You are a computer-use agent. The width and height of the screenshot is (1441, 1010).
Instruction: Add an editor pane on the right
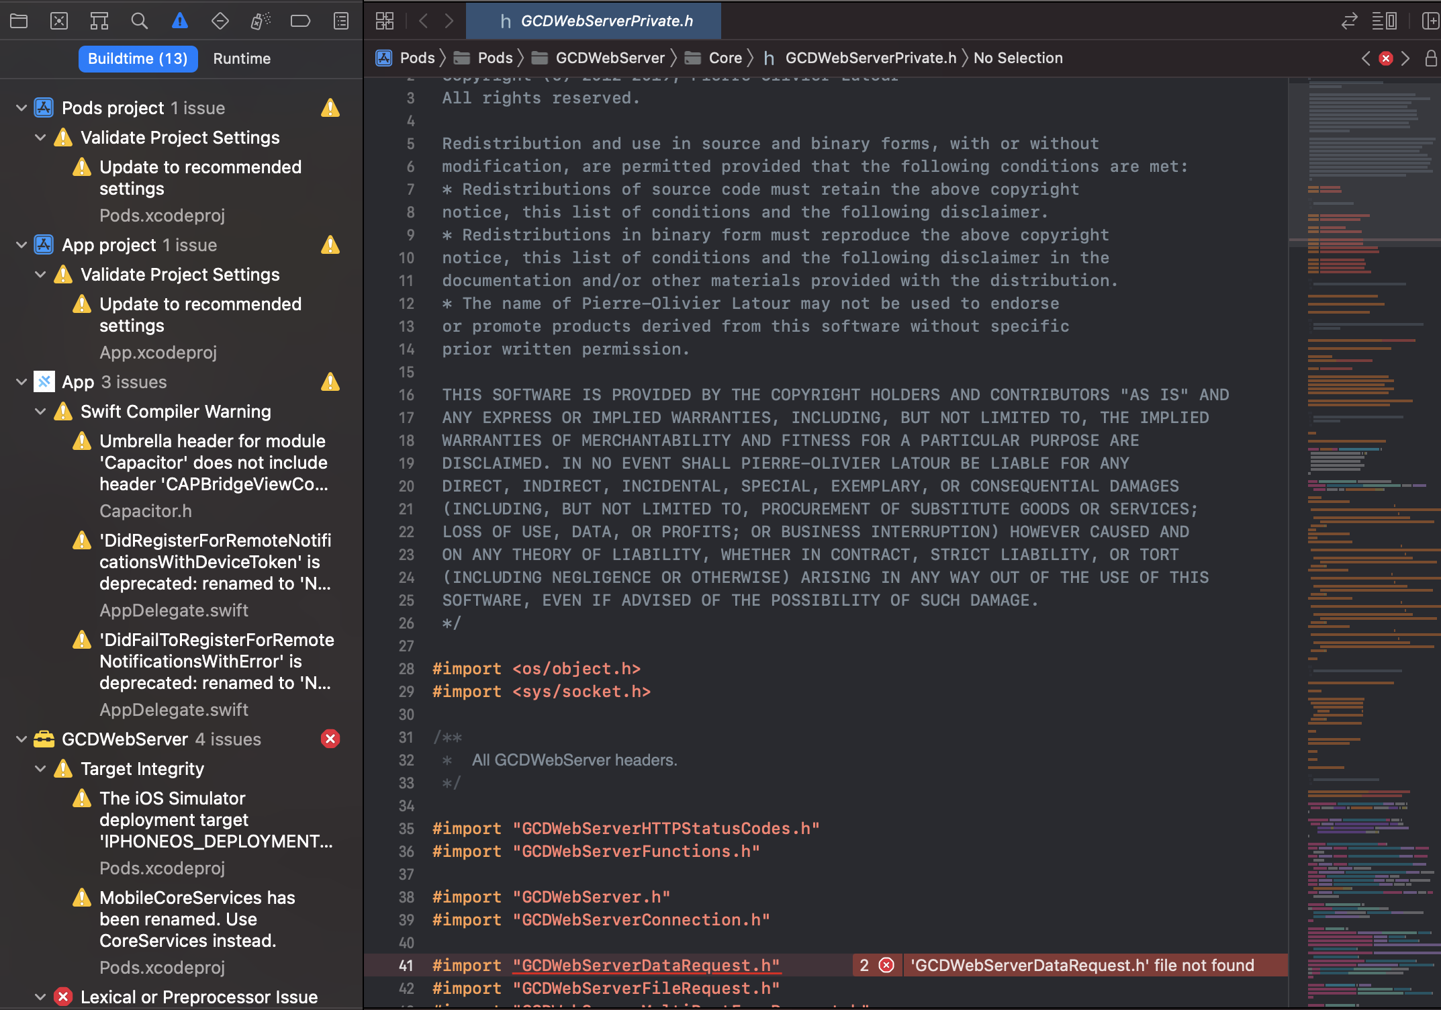(x=1430, y=21)
